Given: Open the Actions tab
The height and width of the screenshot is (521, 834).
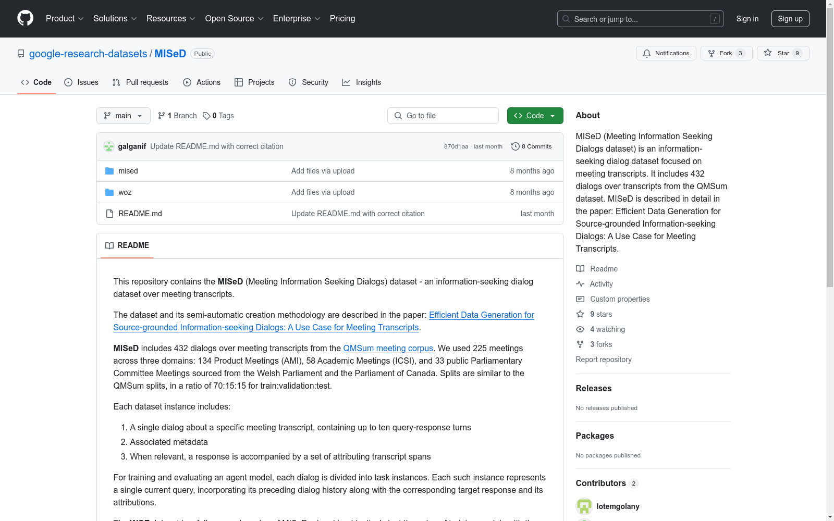Looking at the screenshot, I should point(202,82).
